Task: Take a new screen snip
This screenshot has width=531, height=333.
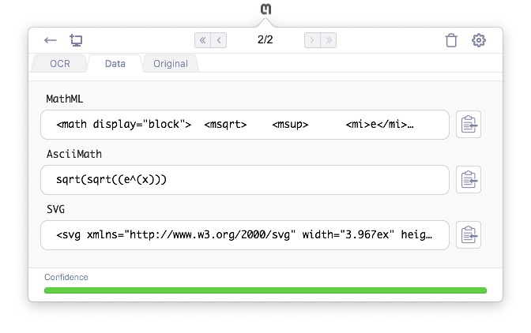Action: tap(76, 39)
